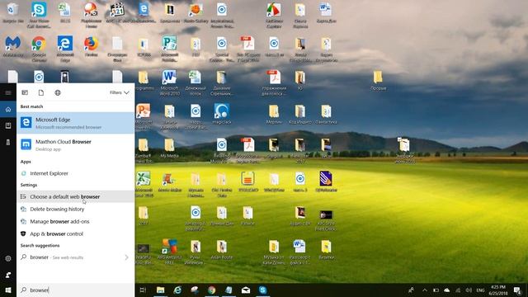Filter search results by Apps icon
The image size is (528, 297).
[x=25, y=92]
